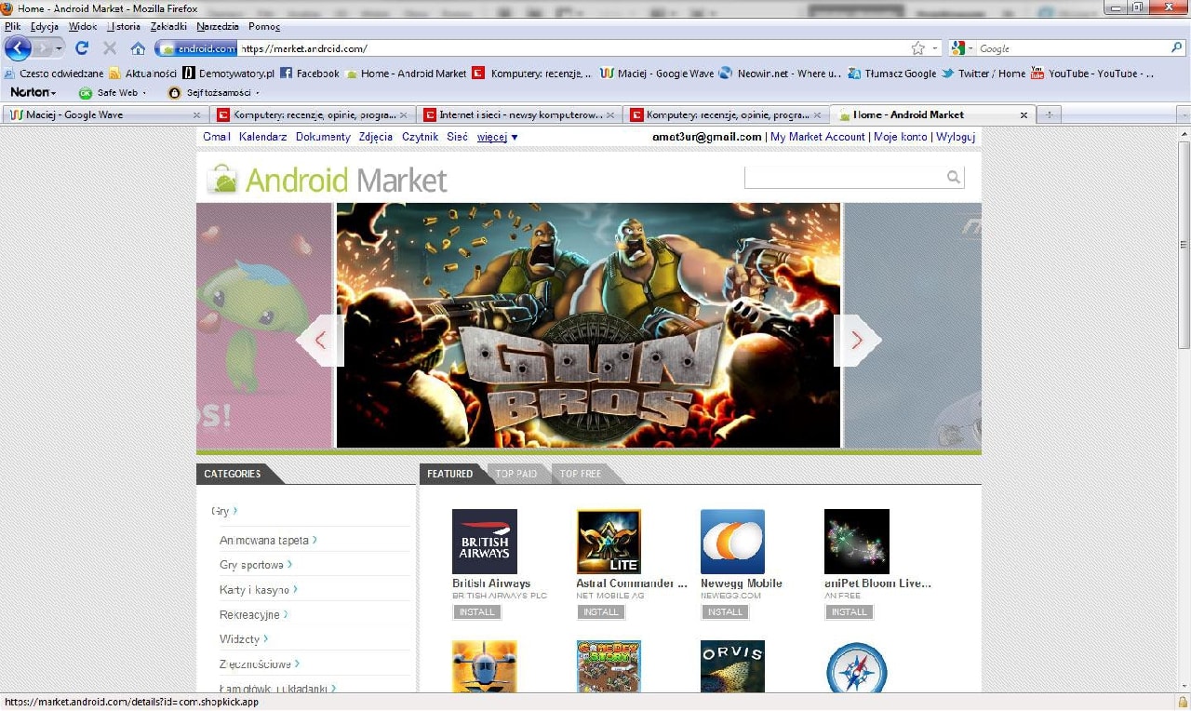Image resolution: width=1191 pixels, height=711 pixels.
Task: Expand the Karty i kasyno category
Action: click(258, 589)
